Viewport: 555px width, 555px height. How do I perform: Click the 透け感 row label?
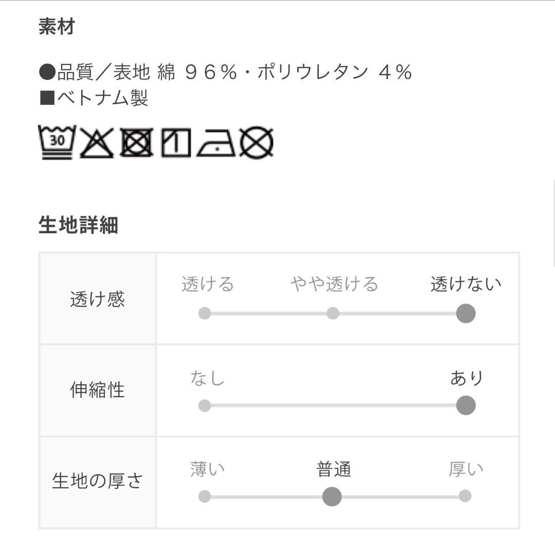click(x=97, y=299)
